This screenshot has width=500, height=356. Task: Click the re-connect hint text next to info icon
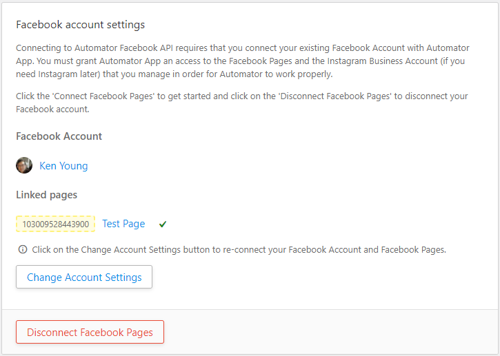239,250
